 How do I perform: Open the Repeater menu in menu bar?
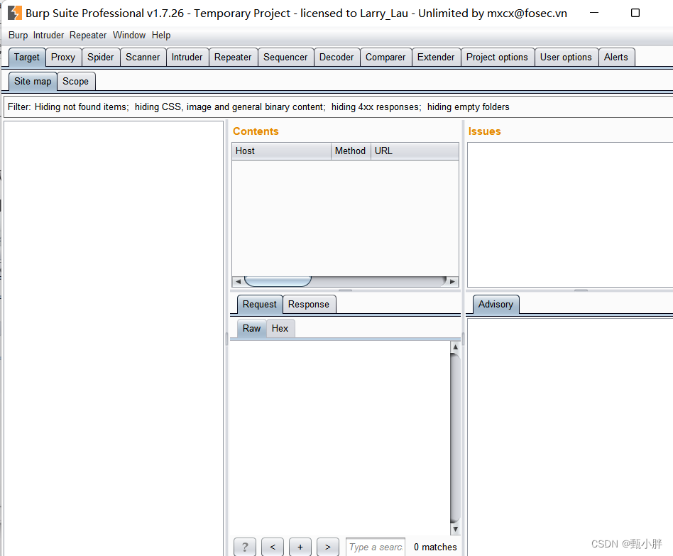pos(88,36)
